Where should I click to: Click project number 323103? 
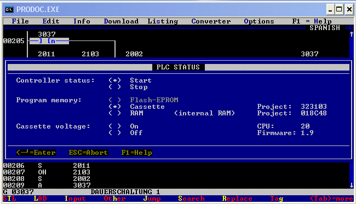pyautogui.click(x=314, y=107)
